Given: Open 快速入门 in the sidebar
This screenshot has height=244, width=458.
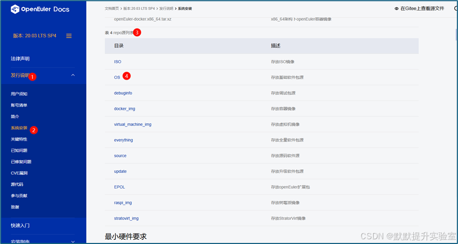Looking at the screenshot, I should pyautogui.click(x=20, y=226).
